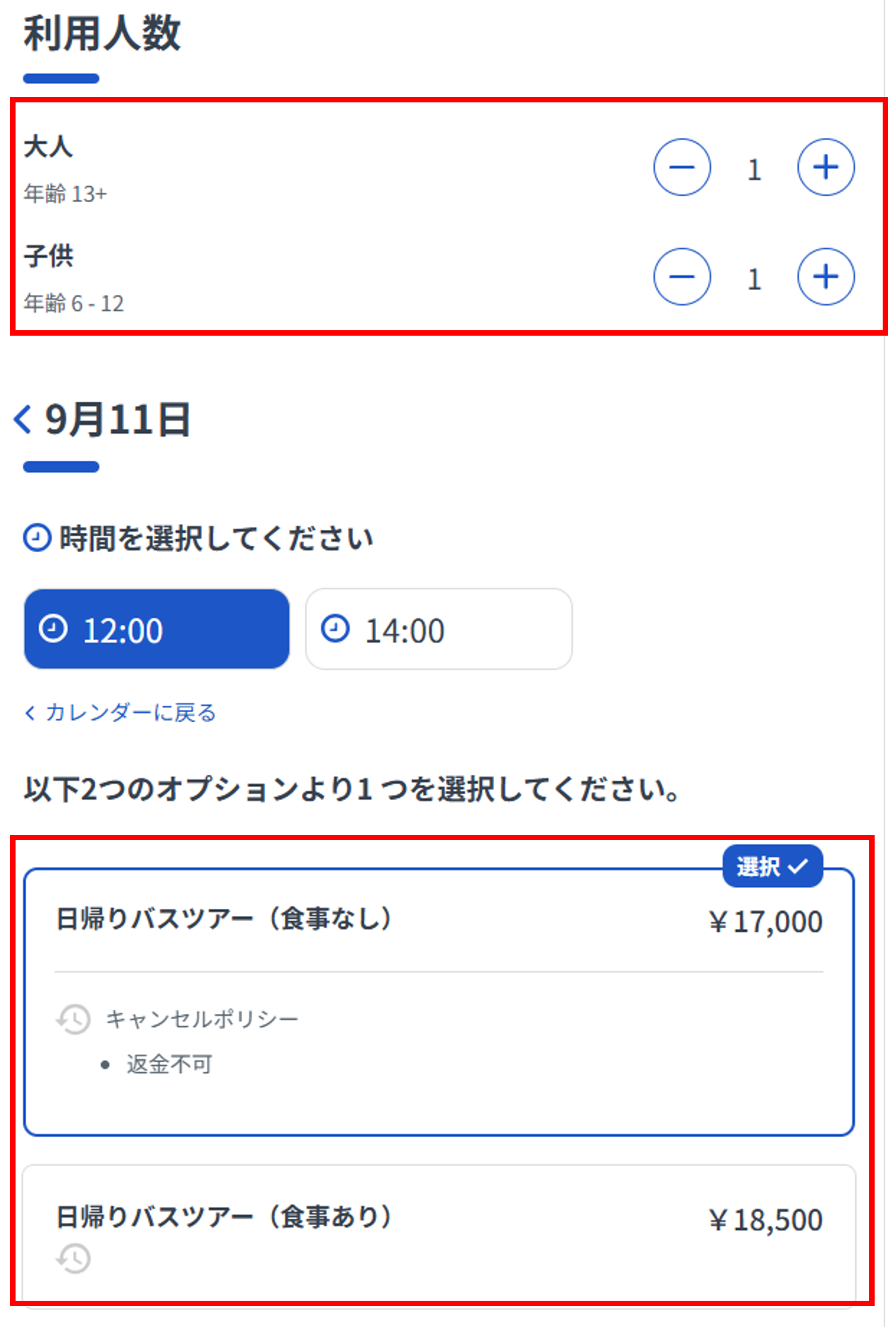
Task: Click the 選択 checkmark badge
Action: click(x=772, y=866)
